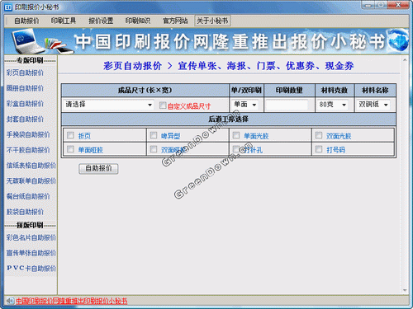Open the 80克 material weight dropdown
The width and height of the screenshot is (413, 309).
pyautogui.click(x=333, y=105)
